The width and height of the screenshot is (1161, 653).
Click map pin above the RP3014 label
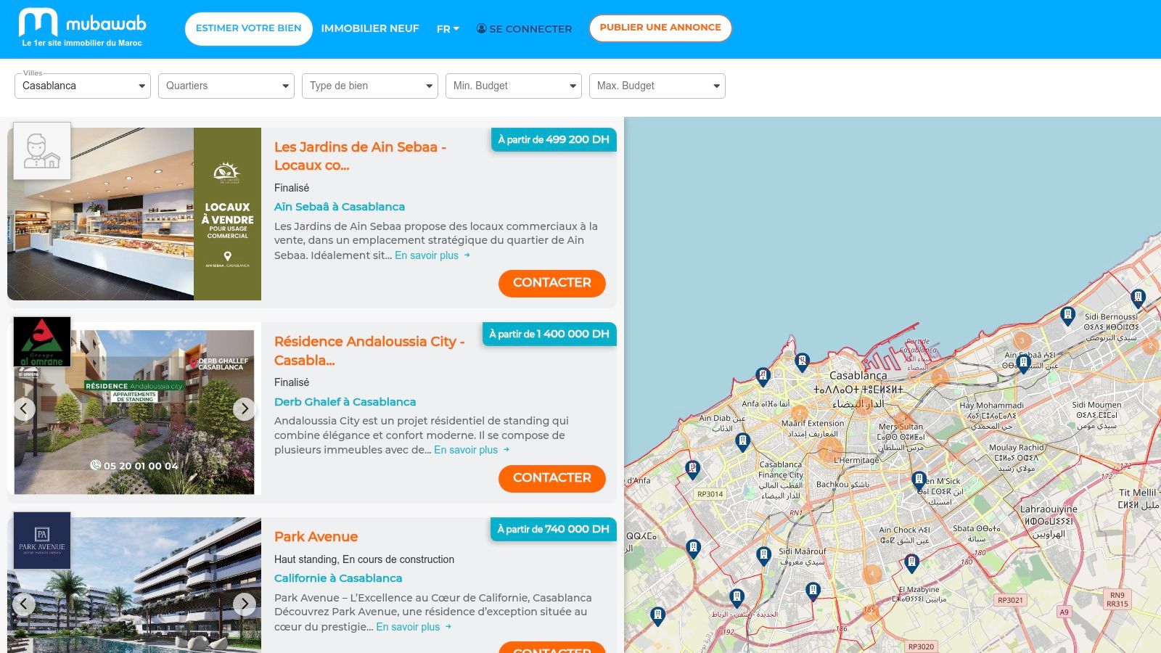pos(692,469)
